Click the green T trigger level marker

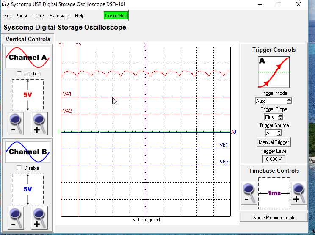tap(59, 132)
